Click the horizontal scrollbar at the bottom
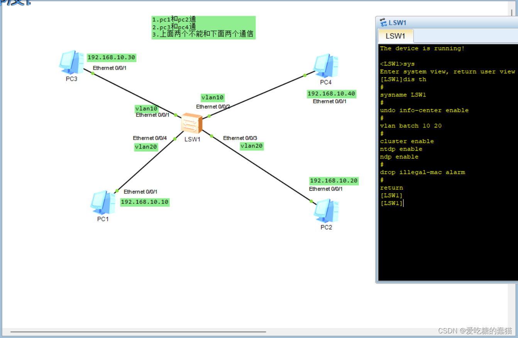This screenshot has height=338, width=518. 135,332
